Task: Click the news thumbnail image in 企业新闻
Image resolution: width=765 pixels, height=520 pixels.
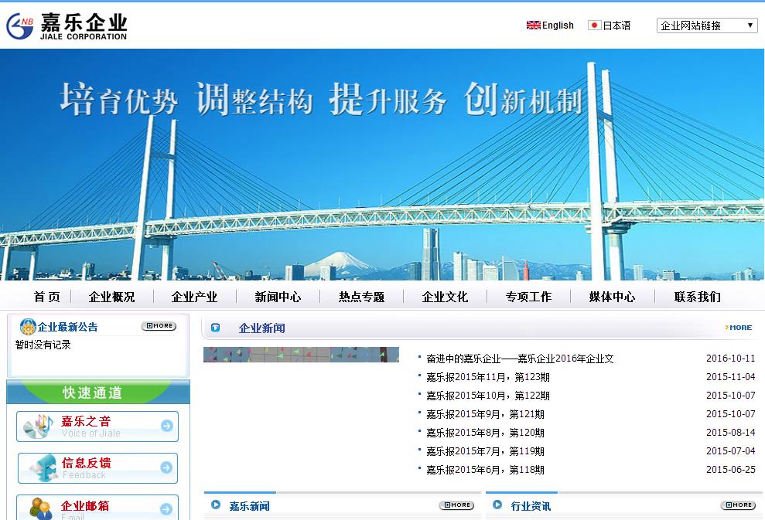Action: click(x=301, y=355)
